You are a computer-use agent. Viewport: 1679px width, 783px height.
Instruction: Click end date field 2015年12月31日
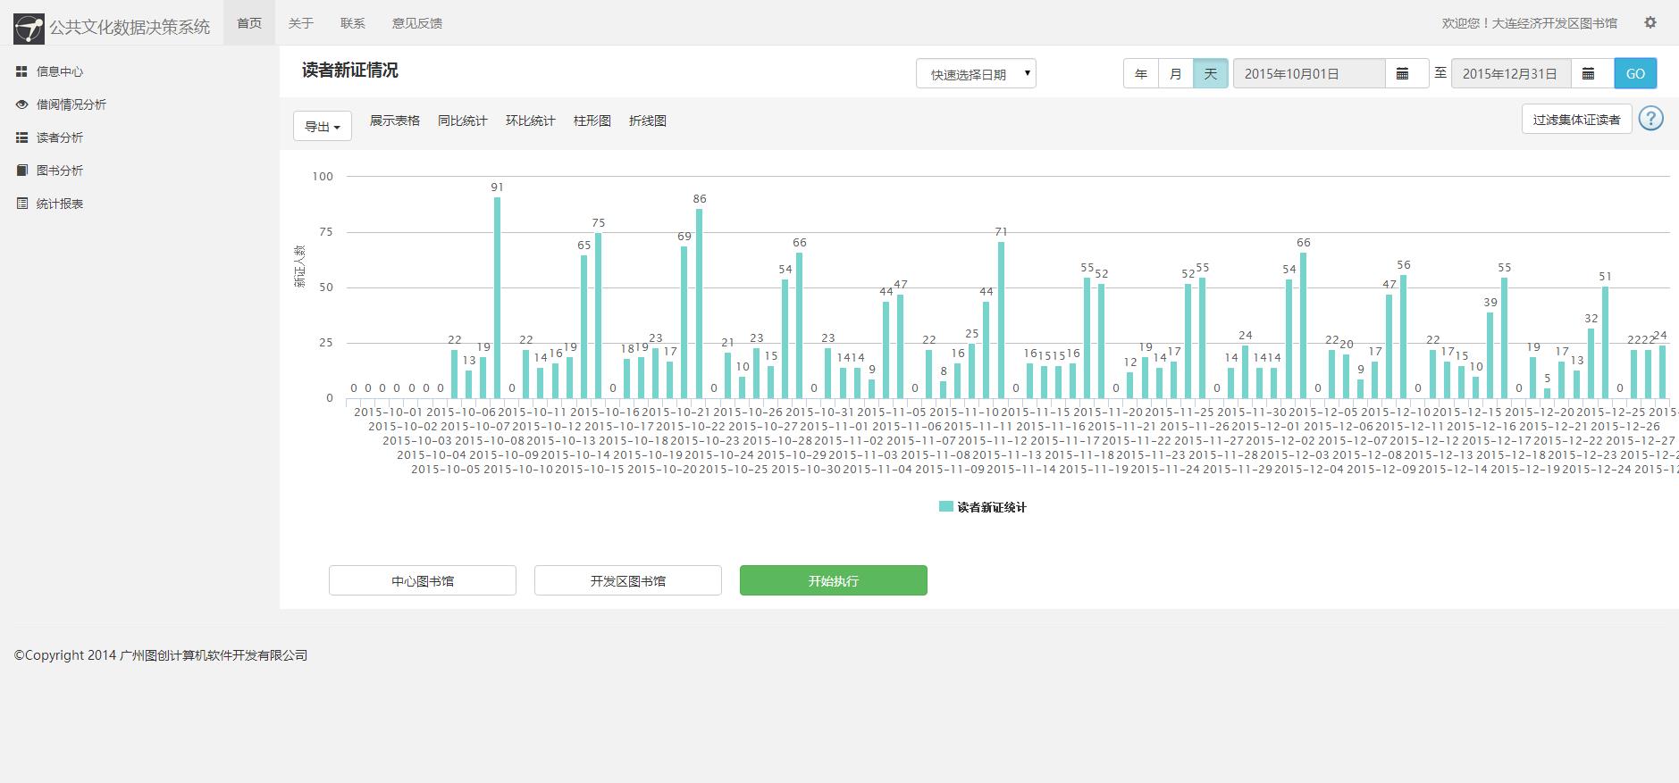point(1511,73)
